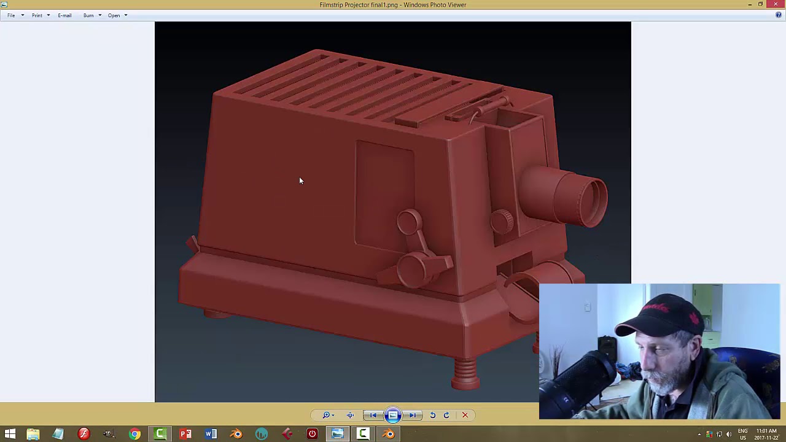The image size is (786, 442).
Task: Open Google Chrome from taskbar
Action: (x=134, y=435)
